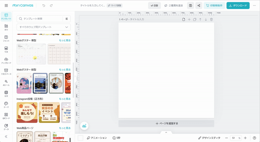
Task: Select the FOR THE HOLIDAYS poster template
Action: coord(40,83)
